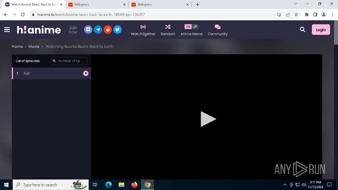Screen dimensions: 338x190
Task: Open the Telegram join icon
Action: 98,30
